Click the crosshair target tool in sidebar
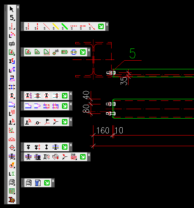The width and height of the screenshot is (194, 208). click(x=12, y=148)
